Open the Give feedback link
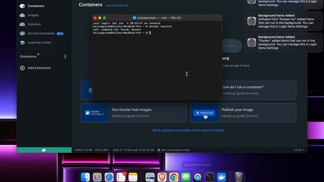This screenshot has width=324, height=182. [x=116, y=6]
